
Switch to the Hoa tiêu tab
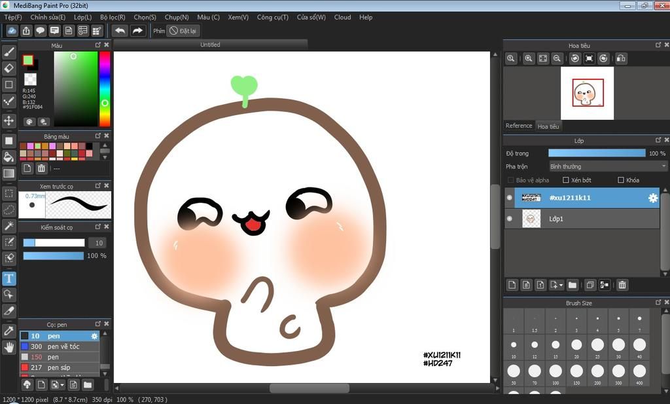548,126
